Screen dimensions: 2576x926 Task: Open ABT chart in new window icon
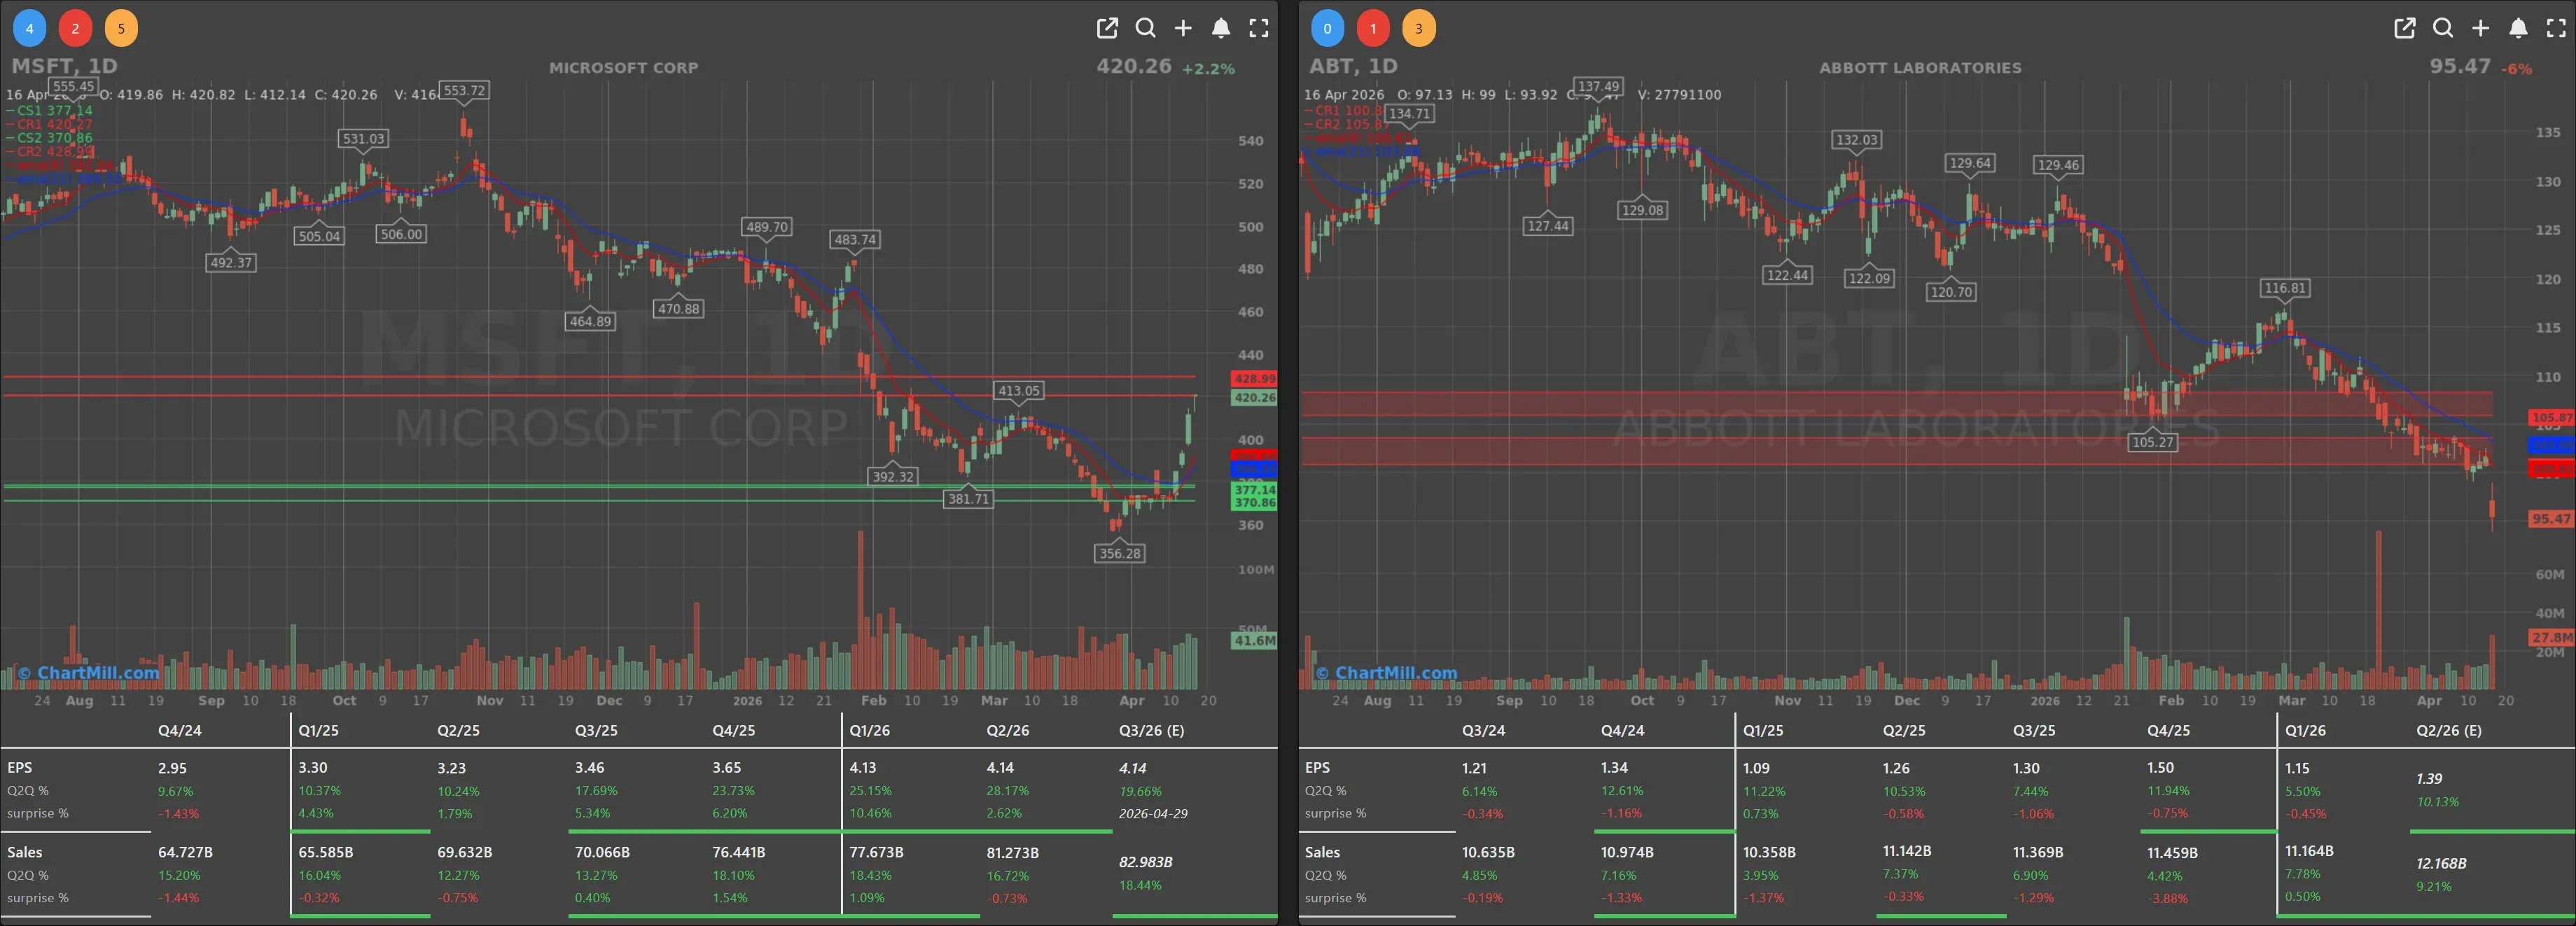(x=2405, y=28)
